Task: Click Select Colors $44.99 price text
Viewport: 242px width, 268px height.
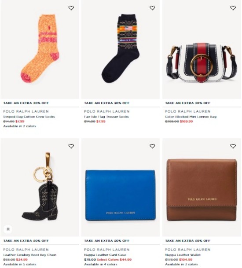Action: tap(114, 260)
